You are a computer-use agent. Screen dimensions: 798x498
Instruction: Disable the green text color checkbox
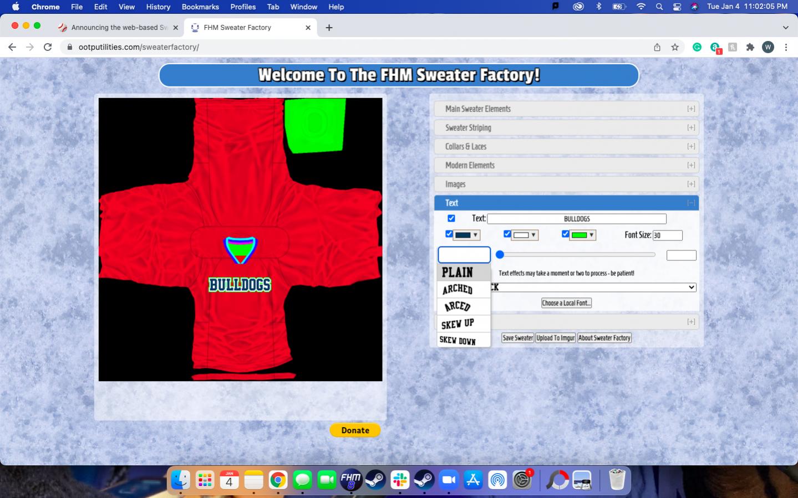pyautogui.click(x=565, y=234)
